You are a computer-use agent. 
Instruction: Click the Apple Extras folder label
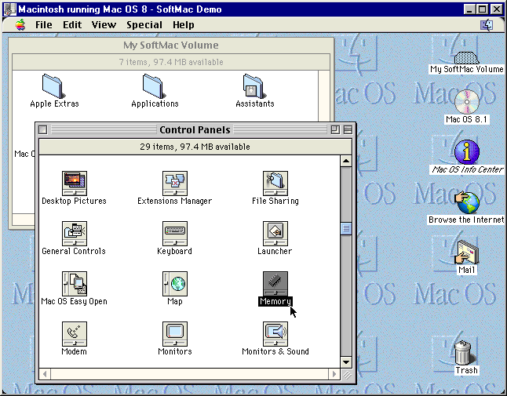54,104
